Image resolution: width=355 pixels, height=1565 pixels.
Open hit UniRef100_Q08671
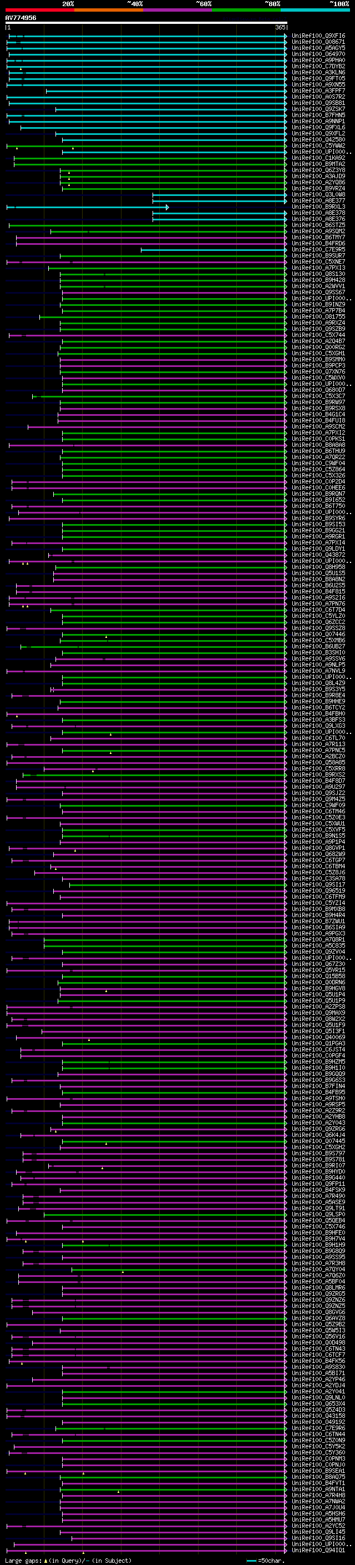point(318,42)
